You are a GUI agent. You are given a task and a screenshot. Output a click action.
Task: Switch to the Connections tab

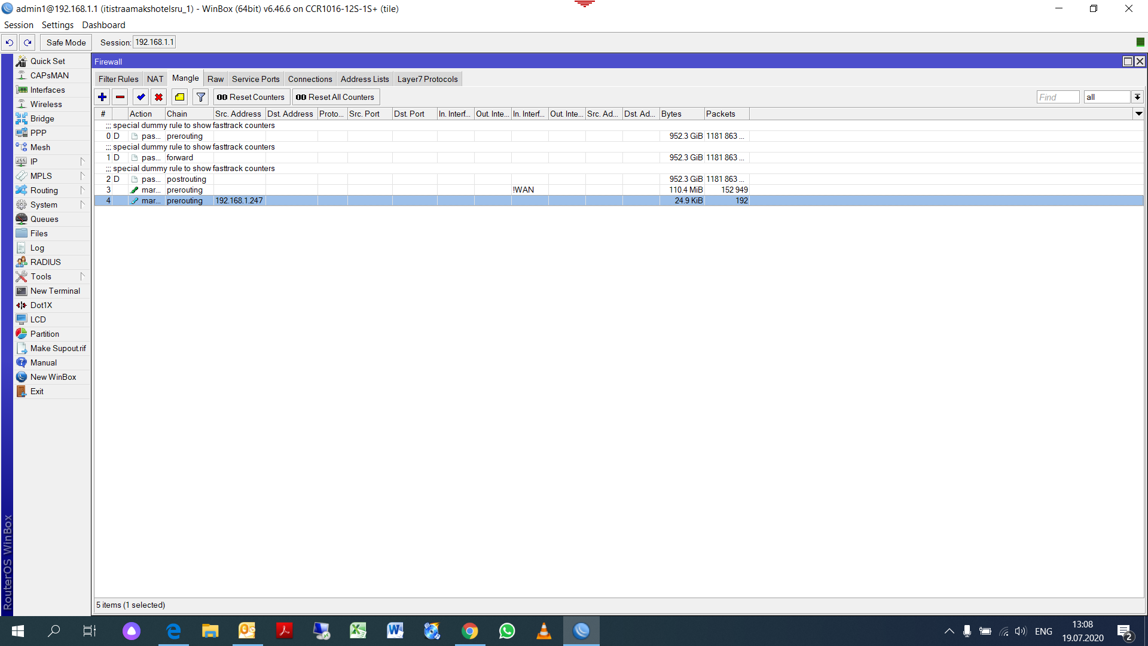[x=310, y=79]
